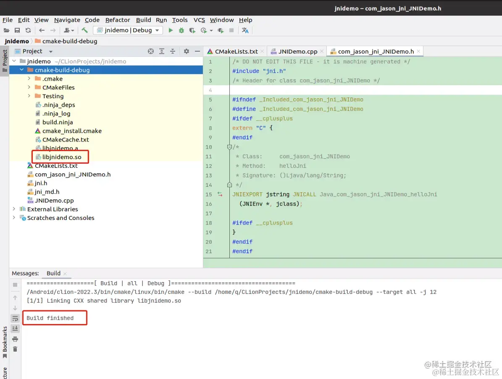Expand External Libraries node
The height and width of the screenshot is (379, 502).
pos(14,209)
